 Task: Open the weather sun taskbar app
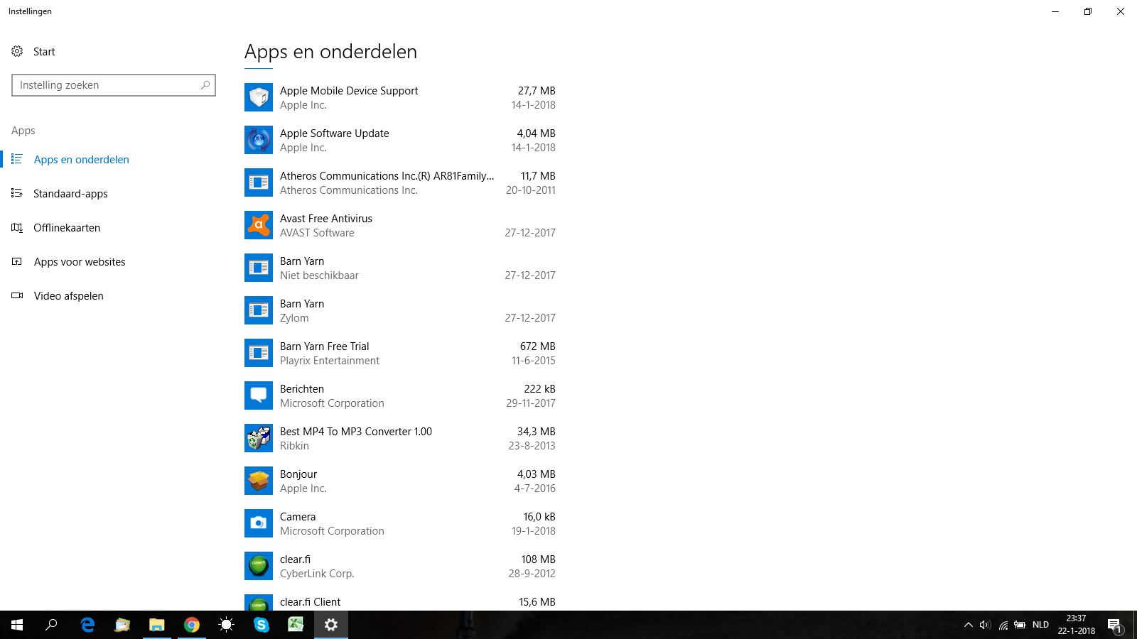pos(227,625)
